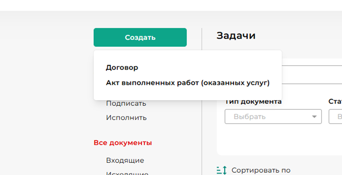Click the Тип документа field label
Viewport: 342px width, 175px height.
253,102
